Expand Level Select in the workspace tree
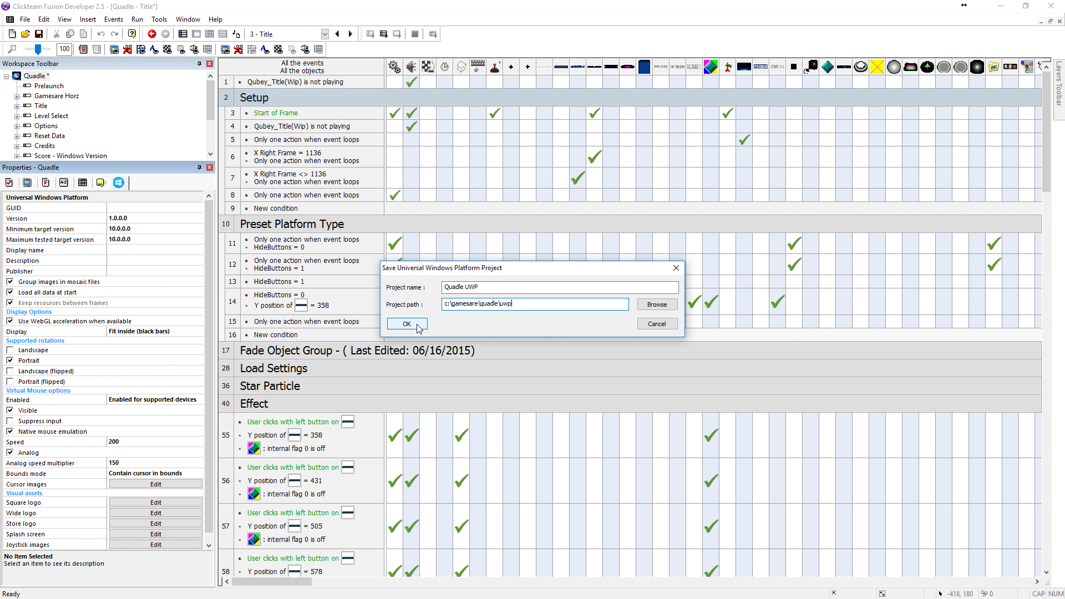The width and height of the screenshot is (1065, 599). 17,115
